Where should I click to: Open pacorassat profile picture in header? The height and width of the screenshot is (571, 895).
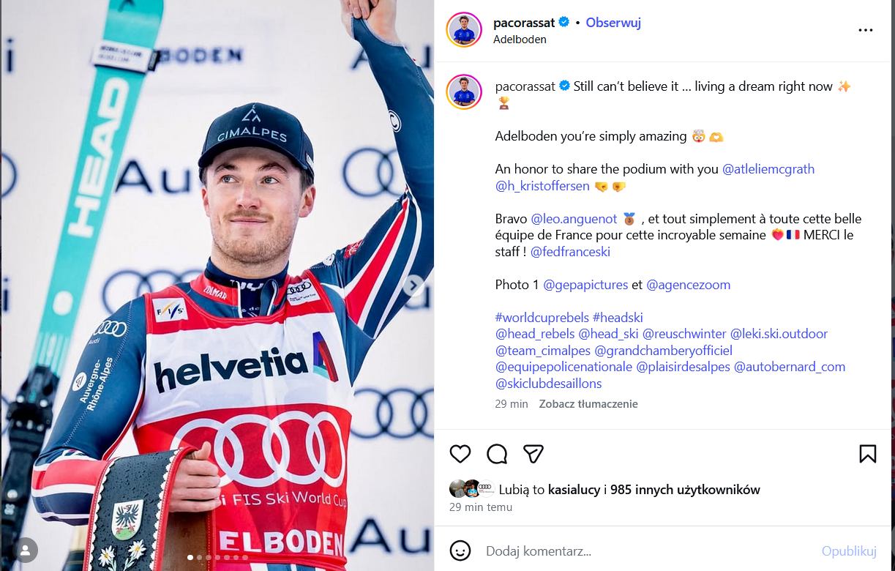coord(464,30)
